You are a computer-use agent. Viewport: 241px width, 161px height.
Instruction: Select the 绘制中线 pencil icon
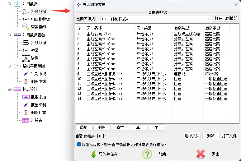click(26, 74)
